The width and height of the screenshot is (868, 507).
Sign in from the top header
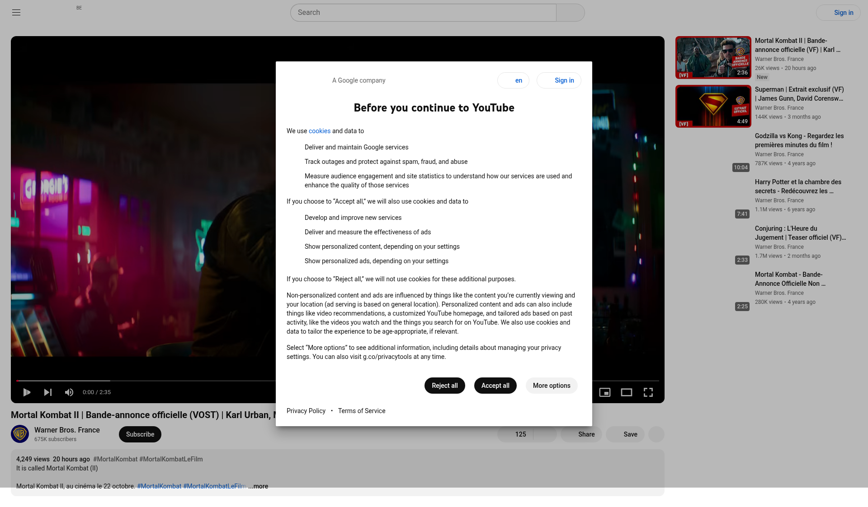838,13
